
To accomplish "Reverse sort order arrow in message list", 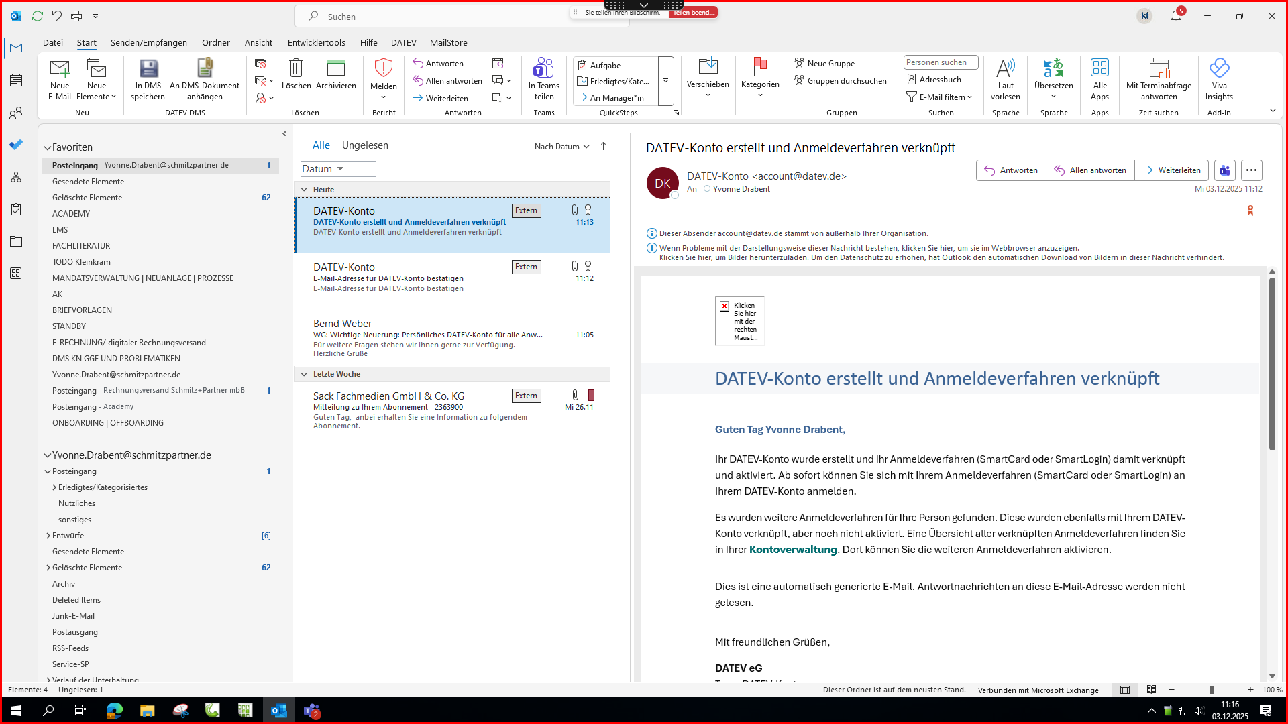I will [603, 146].
